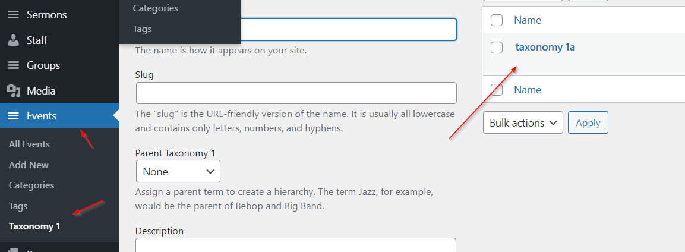Open the Parent Taxonomy 1 dropdown
This screenshot has width=685, height=252.
click(x=178, y=171)
